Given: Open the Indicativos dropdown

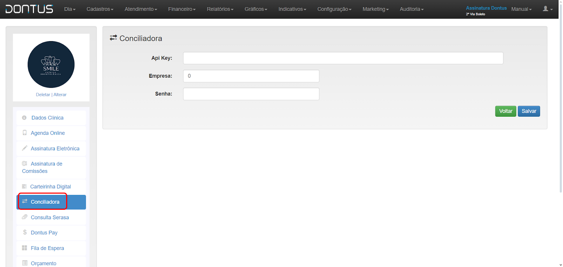Looking at the screenshot, I should (x=292, y=9).
